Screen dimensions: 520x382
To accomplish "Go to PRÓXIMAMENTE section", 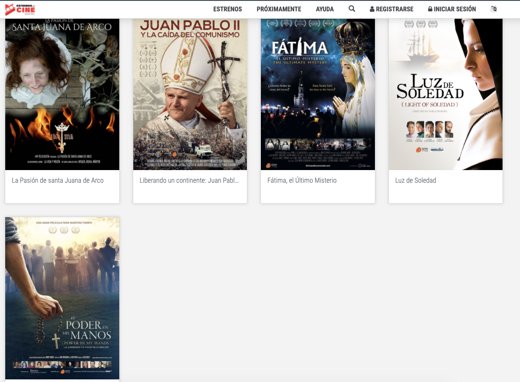I will (279, 9).
